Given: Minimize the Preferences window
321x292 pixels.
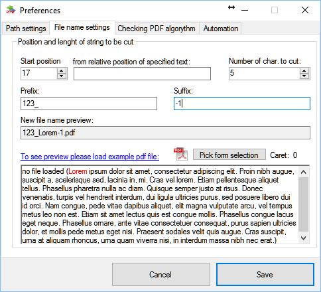Looking at the screenshot, I should 245,10.
